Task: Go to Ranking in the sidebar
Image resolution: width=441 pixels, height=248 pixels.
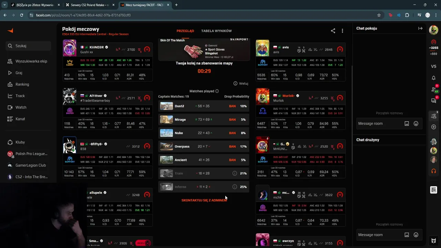Action: (x=19, y=84)
